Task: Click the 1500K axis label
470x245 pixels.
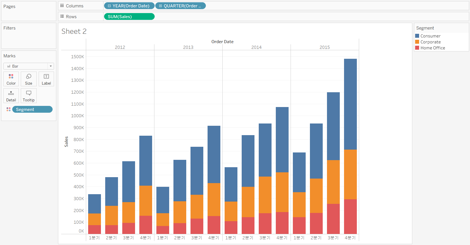Action: click(x=78, y=57)
